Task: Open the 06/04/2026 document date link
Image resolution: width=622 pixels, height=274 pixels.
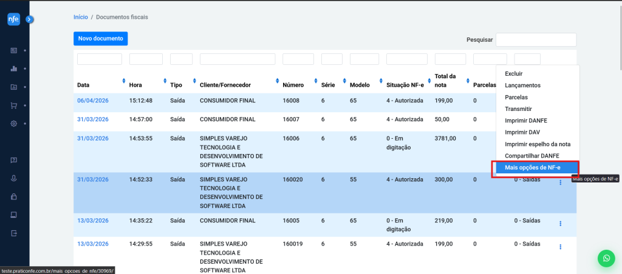Action: (92, 101)
